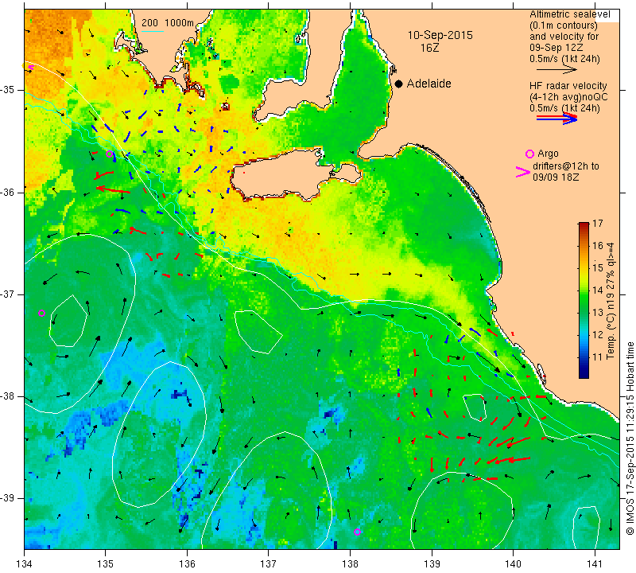Click the 1000m depth contour label

(180, 23)
